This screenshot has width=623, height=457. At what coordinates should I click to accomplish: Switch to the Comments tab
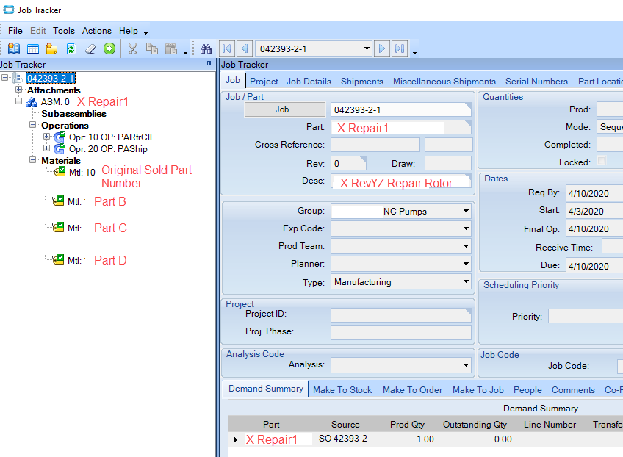[573, 390]
